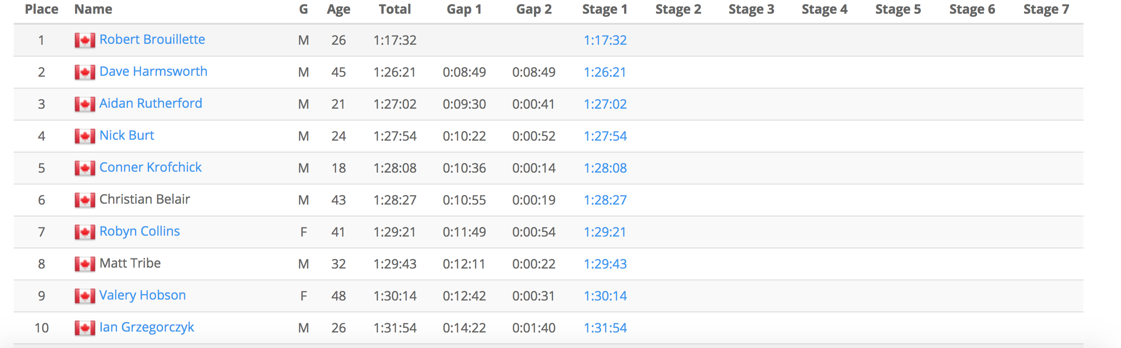Open Dave Harmsworth's Stage 1 time 1:26:21
This screenshot has width=1121, height=348.
pyautogui.click(x=605, y=72)
